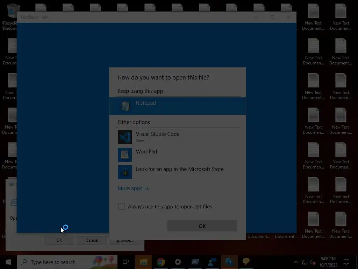Open Task View on the taskbar
Image resolution: width=358 pixels, height=269 pixels.
(x=126, y=262)
